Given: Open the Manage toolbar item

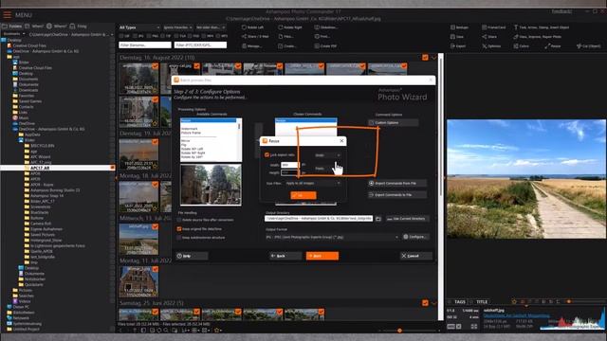Looking at the screenshot, I should [251, 46].
